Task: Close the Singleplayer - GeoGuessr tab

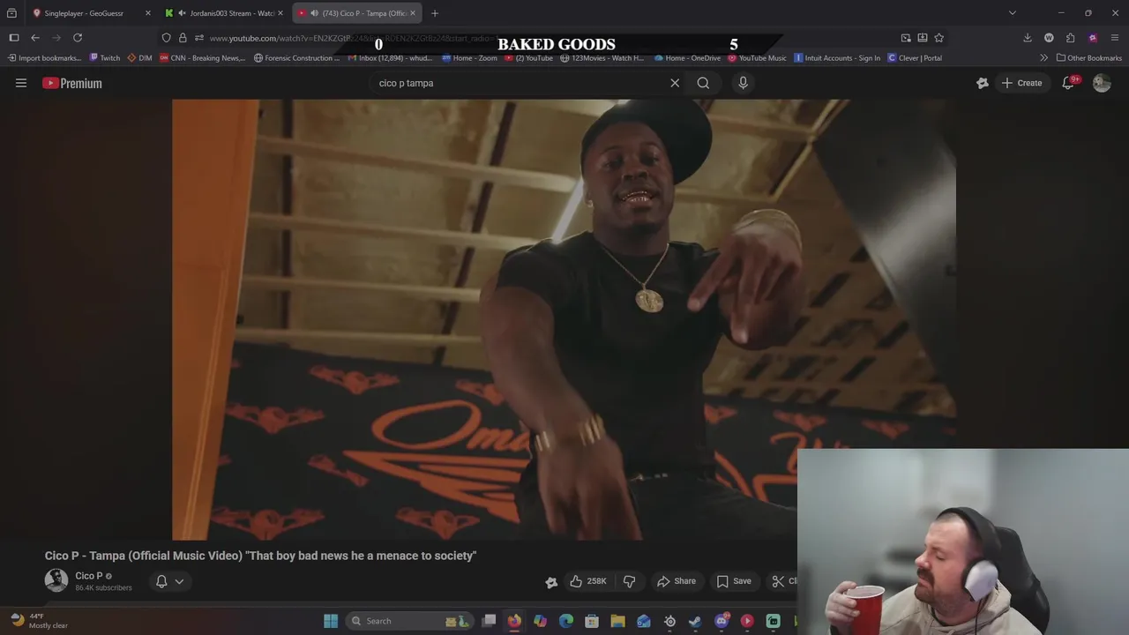Action: click(147, 13)
